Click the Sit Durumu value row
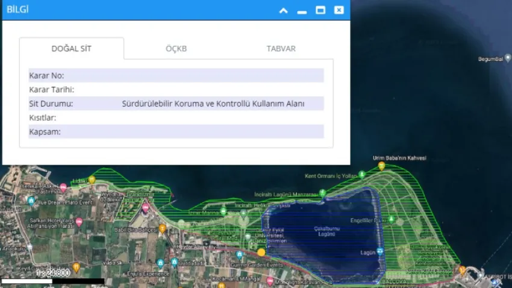This screenshot has width=512, height=288. (176, 104)
